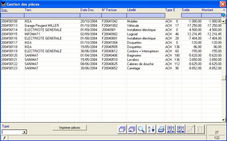This screenshot has width=227, height=141.
Task: Click the Lavabos label cell
Action: pyautogui.click(x=133, y=59)
